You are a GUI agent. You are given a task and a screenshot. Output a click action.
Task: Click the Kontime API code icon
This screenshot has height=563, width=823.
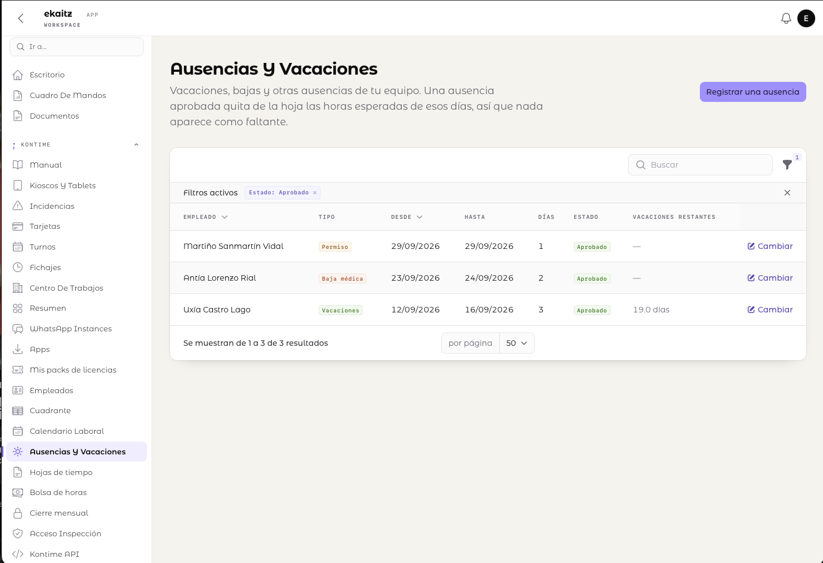[x=18, y=554]
